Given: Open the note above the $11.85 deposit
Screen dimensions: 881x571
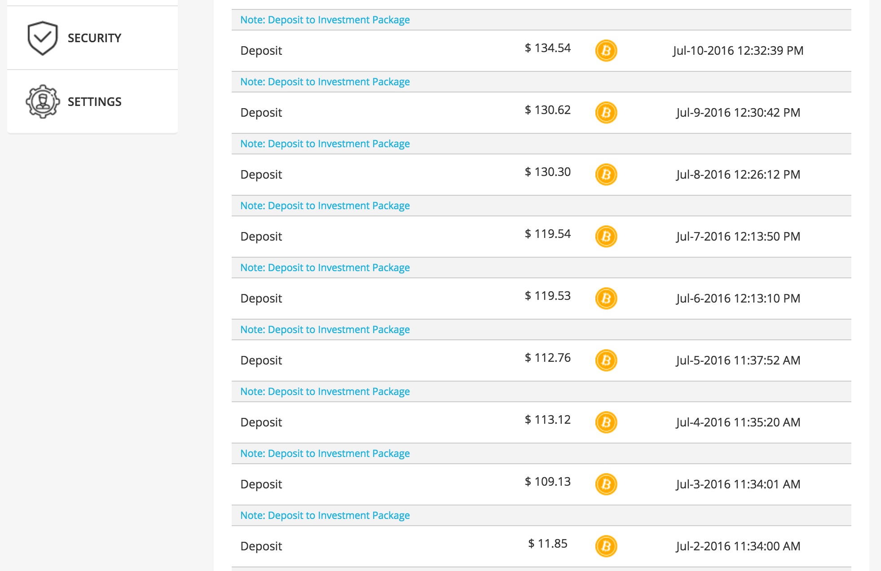Looking at the screenshot, I should (x=325, y=516).
